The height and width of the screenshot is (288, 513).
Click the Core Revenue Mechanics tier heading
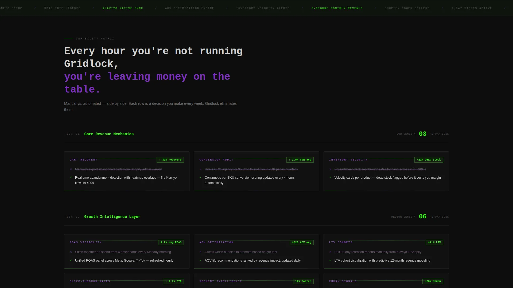tap(109, 134)
